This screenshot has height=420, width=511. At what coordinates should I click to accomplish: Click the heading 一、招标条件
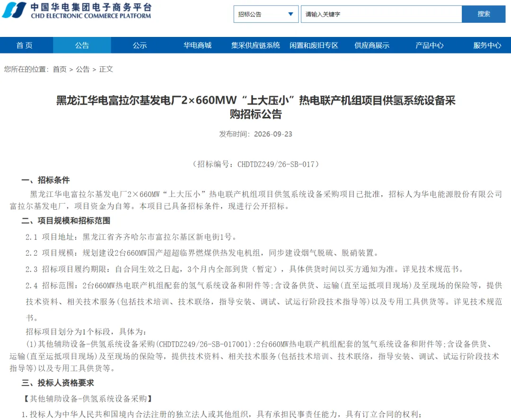(x=45, y=180)
